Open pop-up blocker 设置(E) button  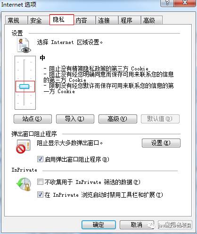(161, 143)
